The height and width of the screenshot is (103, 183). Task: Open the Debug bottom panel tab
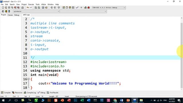click(41, 93)
